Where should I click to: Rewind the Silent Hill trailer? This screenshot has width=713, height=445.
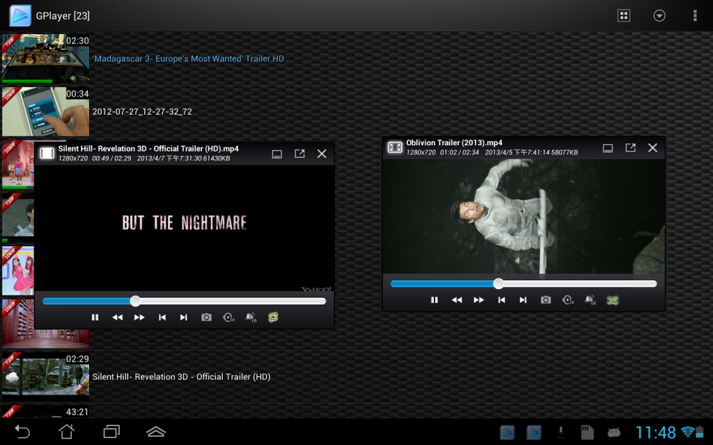117,317
